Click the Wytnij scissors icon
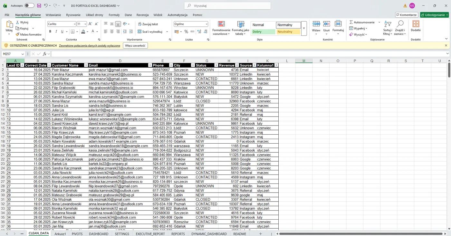Image resolution: width=451 pixels, height=236 pixels. click(17, 22)
